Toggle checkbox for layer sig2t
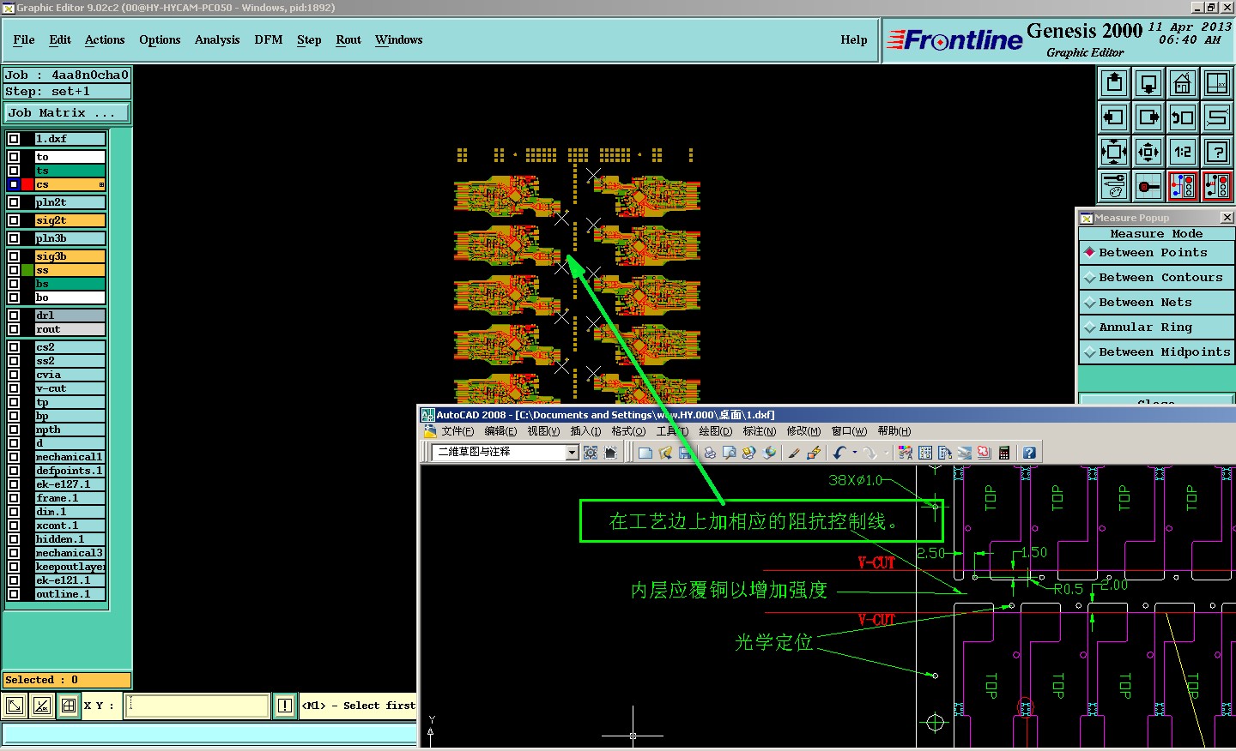Screen dimensions: 1236x751 [x=14, y=220]
